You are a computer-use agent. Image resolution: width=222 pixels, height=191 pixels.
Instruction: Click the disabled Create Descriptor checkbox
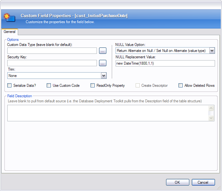[x=138, y=86]
